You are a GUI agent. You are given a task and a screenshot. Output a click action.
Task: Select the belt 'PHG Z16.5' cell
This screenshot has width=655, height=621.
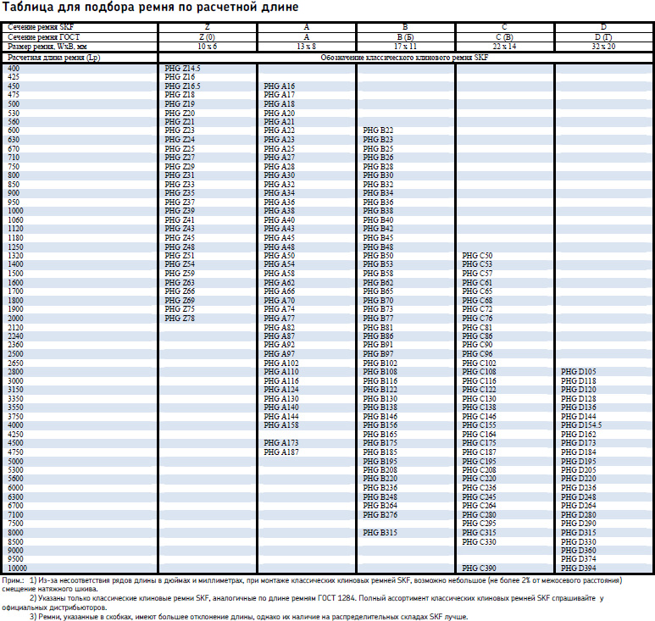coord(182,86)
